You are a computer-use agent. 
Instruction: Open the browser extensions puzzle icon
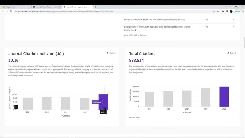223,11
